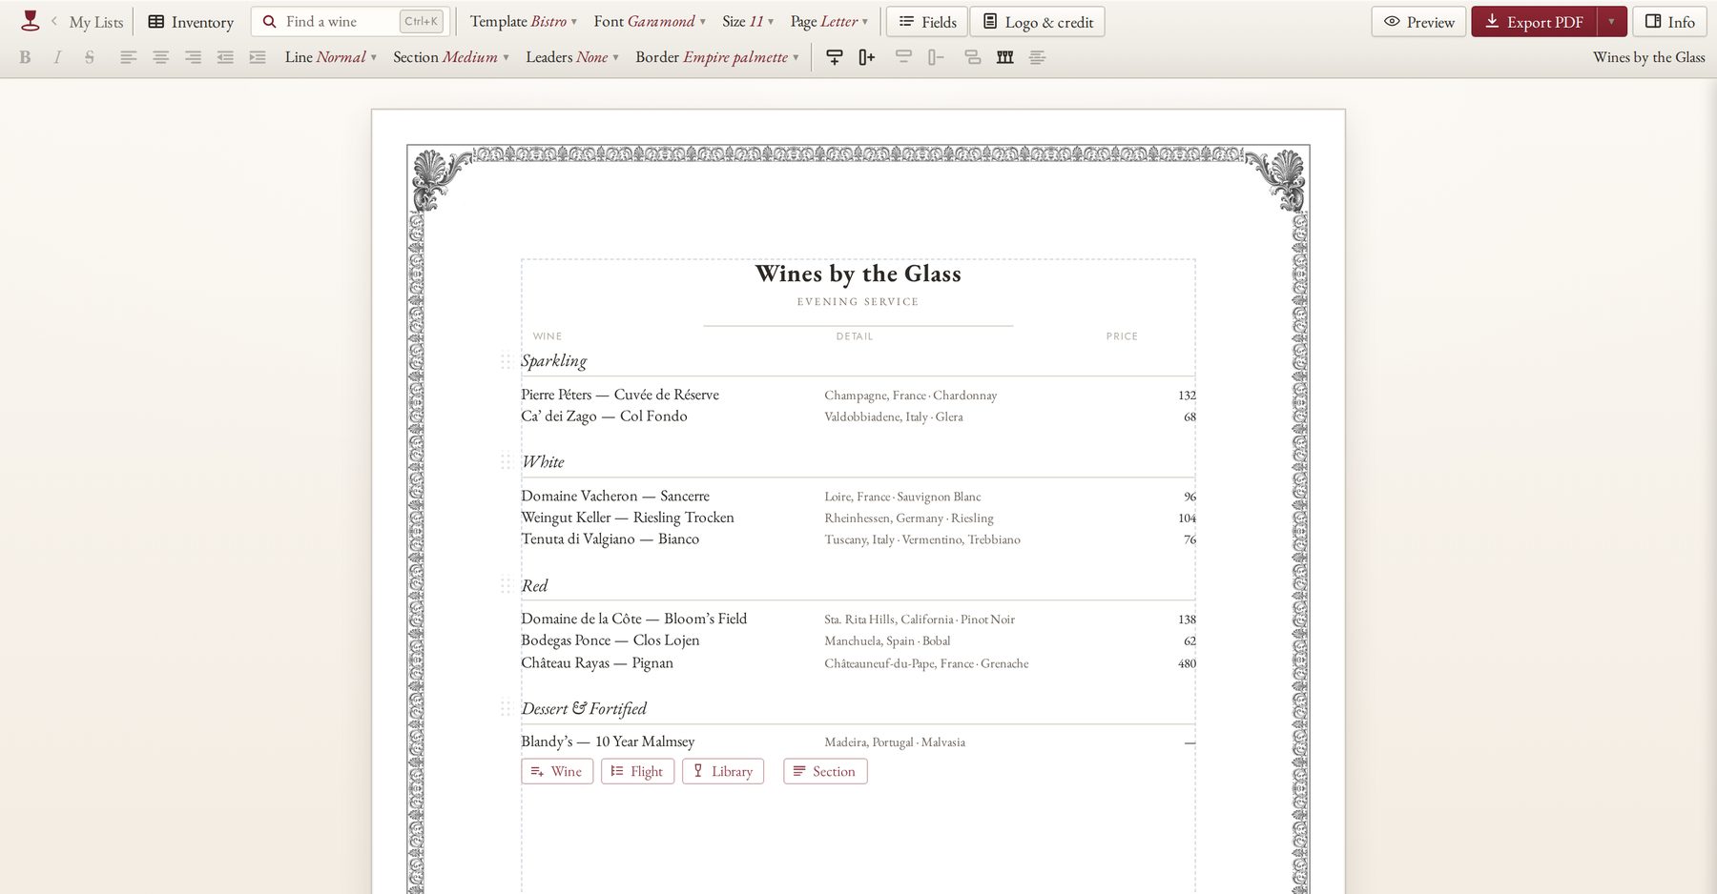Center align text
The height and width of the screenshot is (894, 1717).
[160, 57]
